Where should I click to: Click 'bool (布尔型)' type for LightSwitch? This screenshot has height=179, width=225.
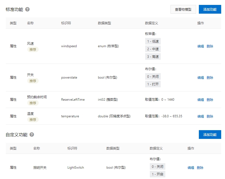click(x=116, y=168)
